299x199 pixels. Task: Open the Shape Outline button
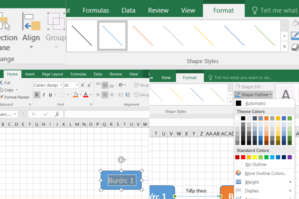(253, 94)
